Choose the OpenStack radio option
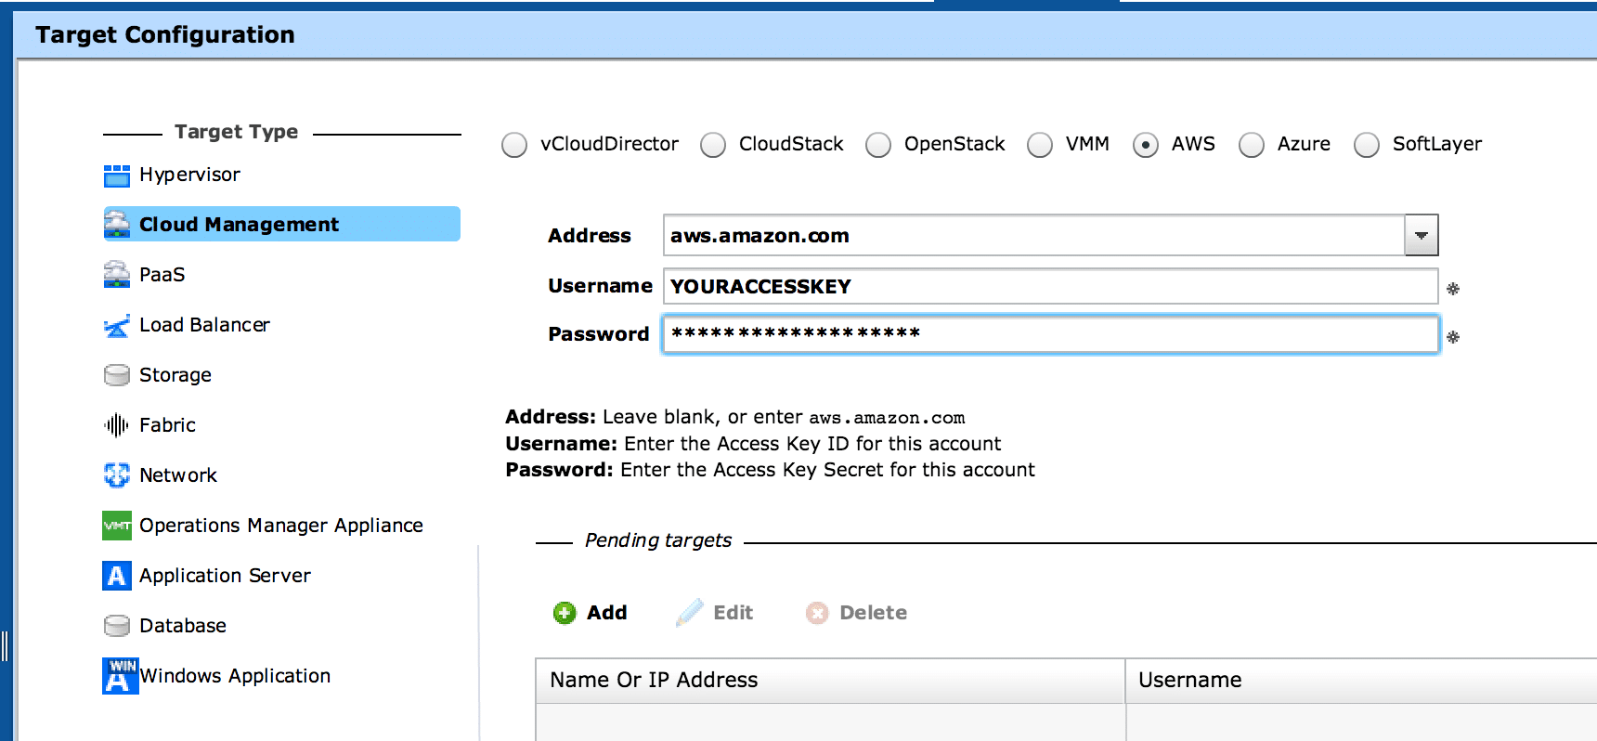Screen dimensions: 1597x741 coord(878,145)
